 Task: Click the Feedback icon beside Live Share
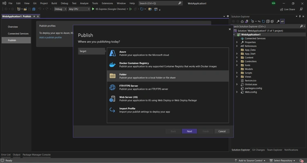[301, 9]
